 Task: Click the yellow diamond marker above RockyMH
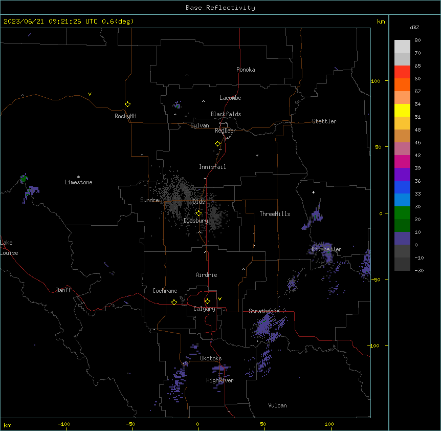127,104
